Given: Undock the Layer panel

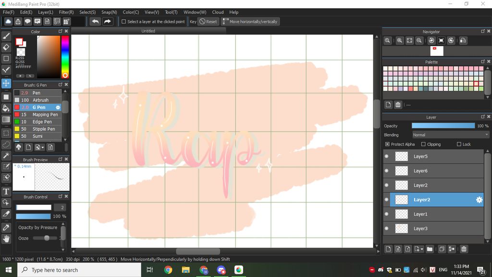Looking at the screenshot, I should 482,116.
